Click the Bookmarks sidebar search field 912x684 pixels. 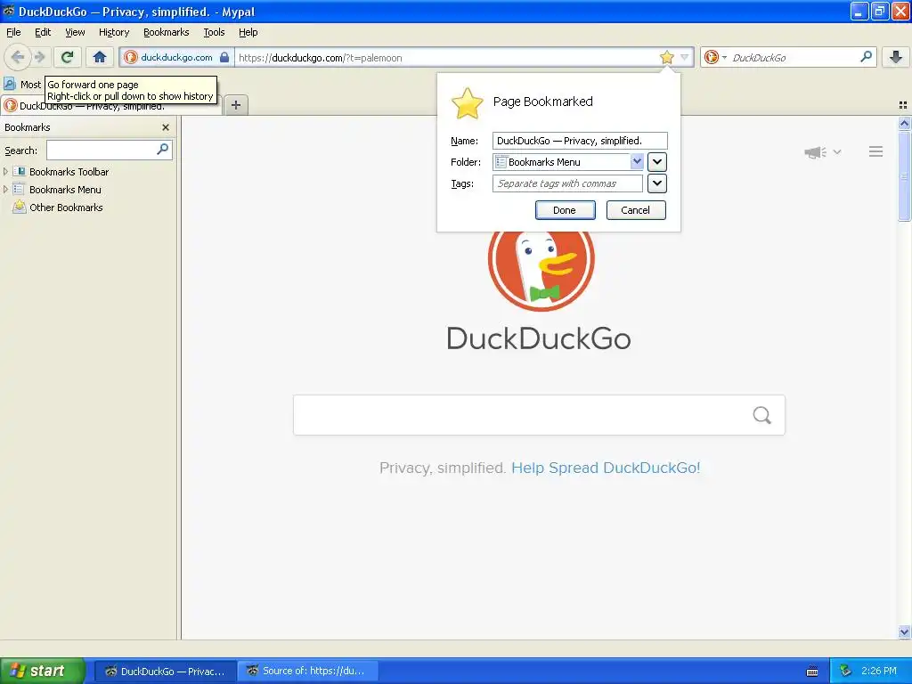(109, 150)
